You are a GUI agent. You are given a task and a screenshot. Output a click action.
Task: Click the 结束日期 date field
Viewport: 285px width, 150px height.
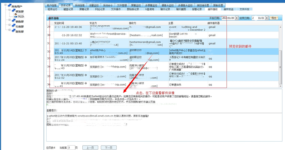pos(258,18)
